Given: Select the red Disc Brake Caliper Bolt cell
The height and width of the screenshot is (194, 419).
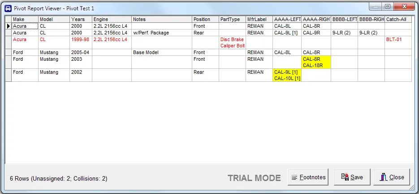Looking at the screenshot, I should pos(232,42).
